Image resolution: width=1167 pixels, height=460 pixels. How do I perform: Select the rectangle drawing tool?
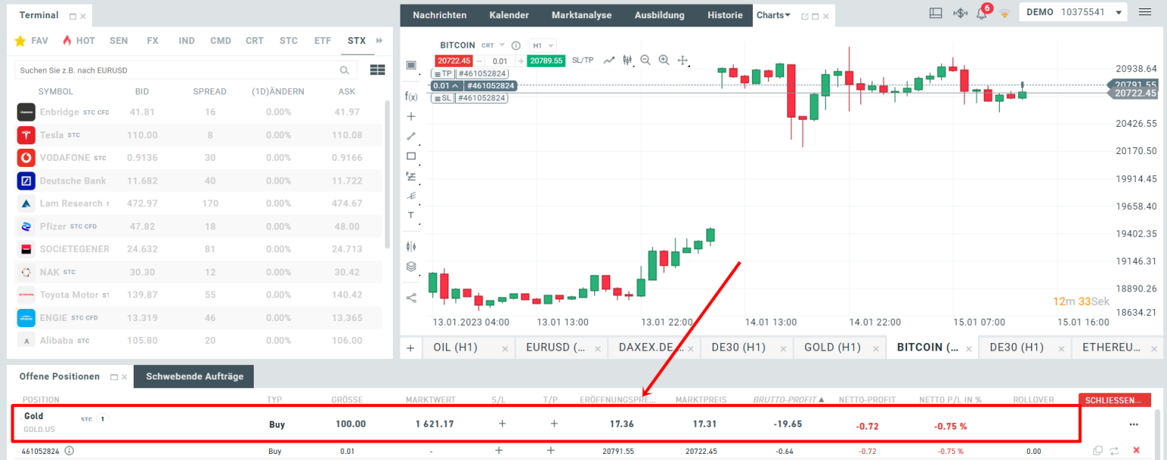(411, 156)
